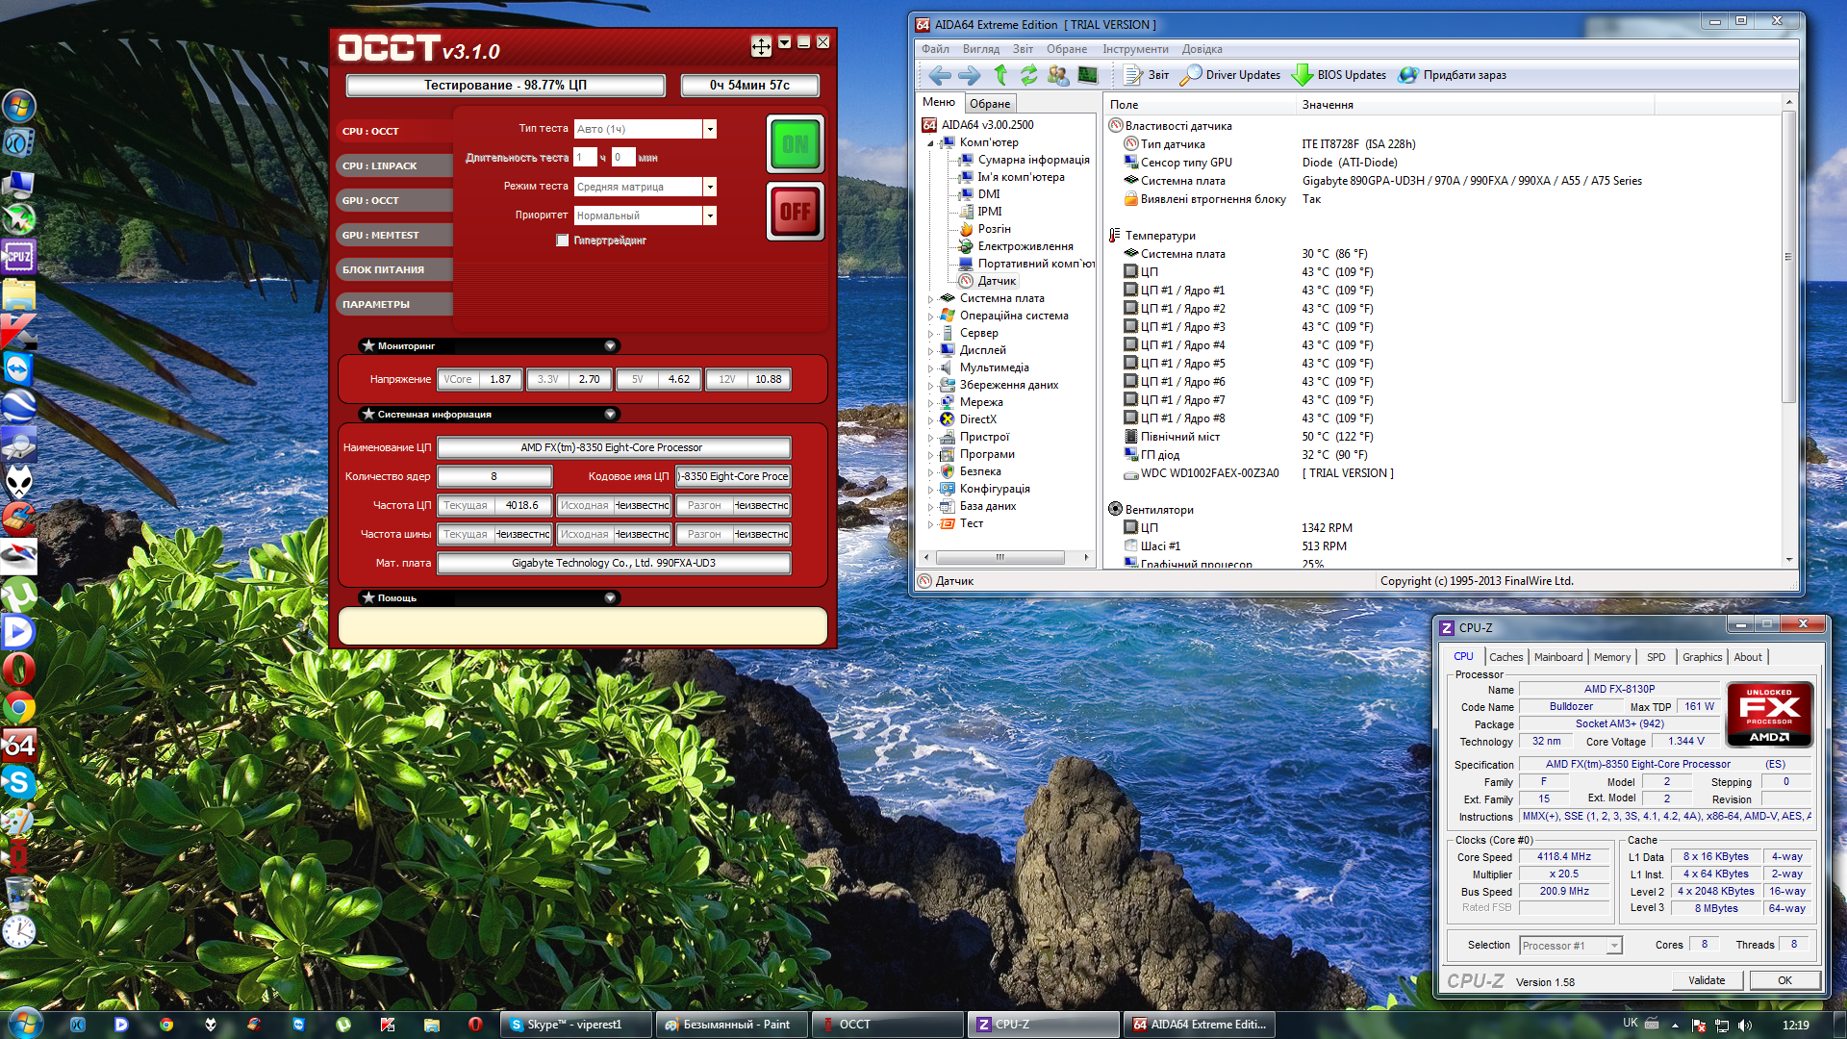The width and height of the screenshot is (1847, 1039).
Task: Click the OK button in CPU-Z
Action: [1784, 980]
